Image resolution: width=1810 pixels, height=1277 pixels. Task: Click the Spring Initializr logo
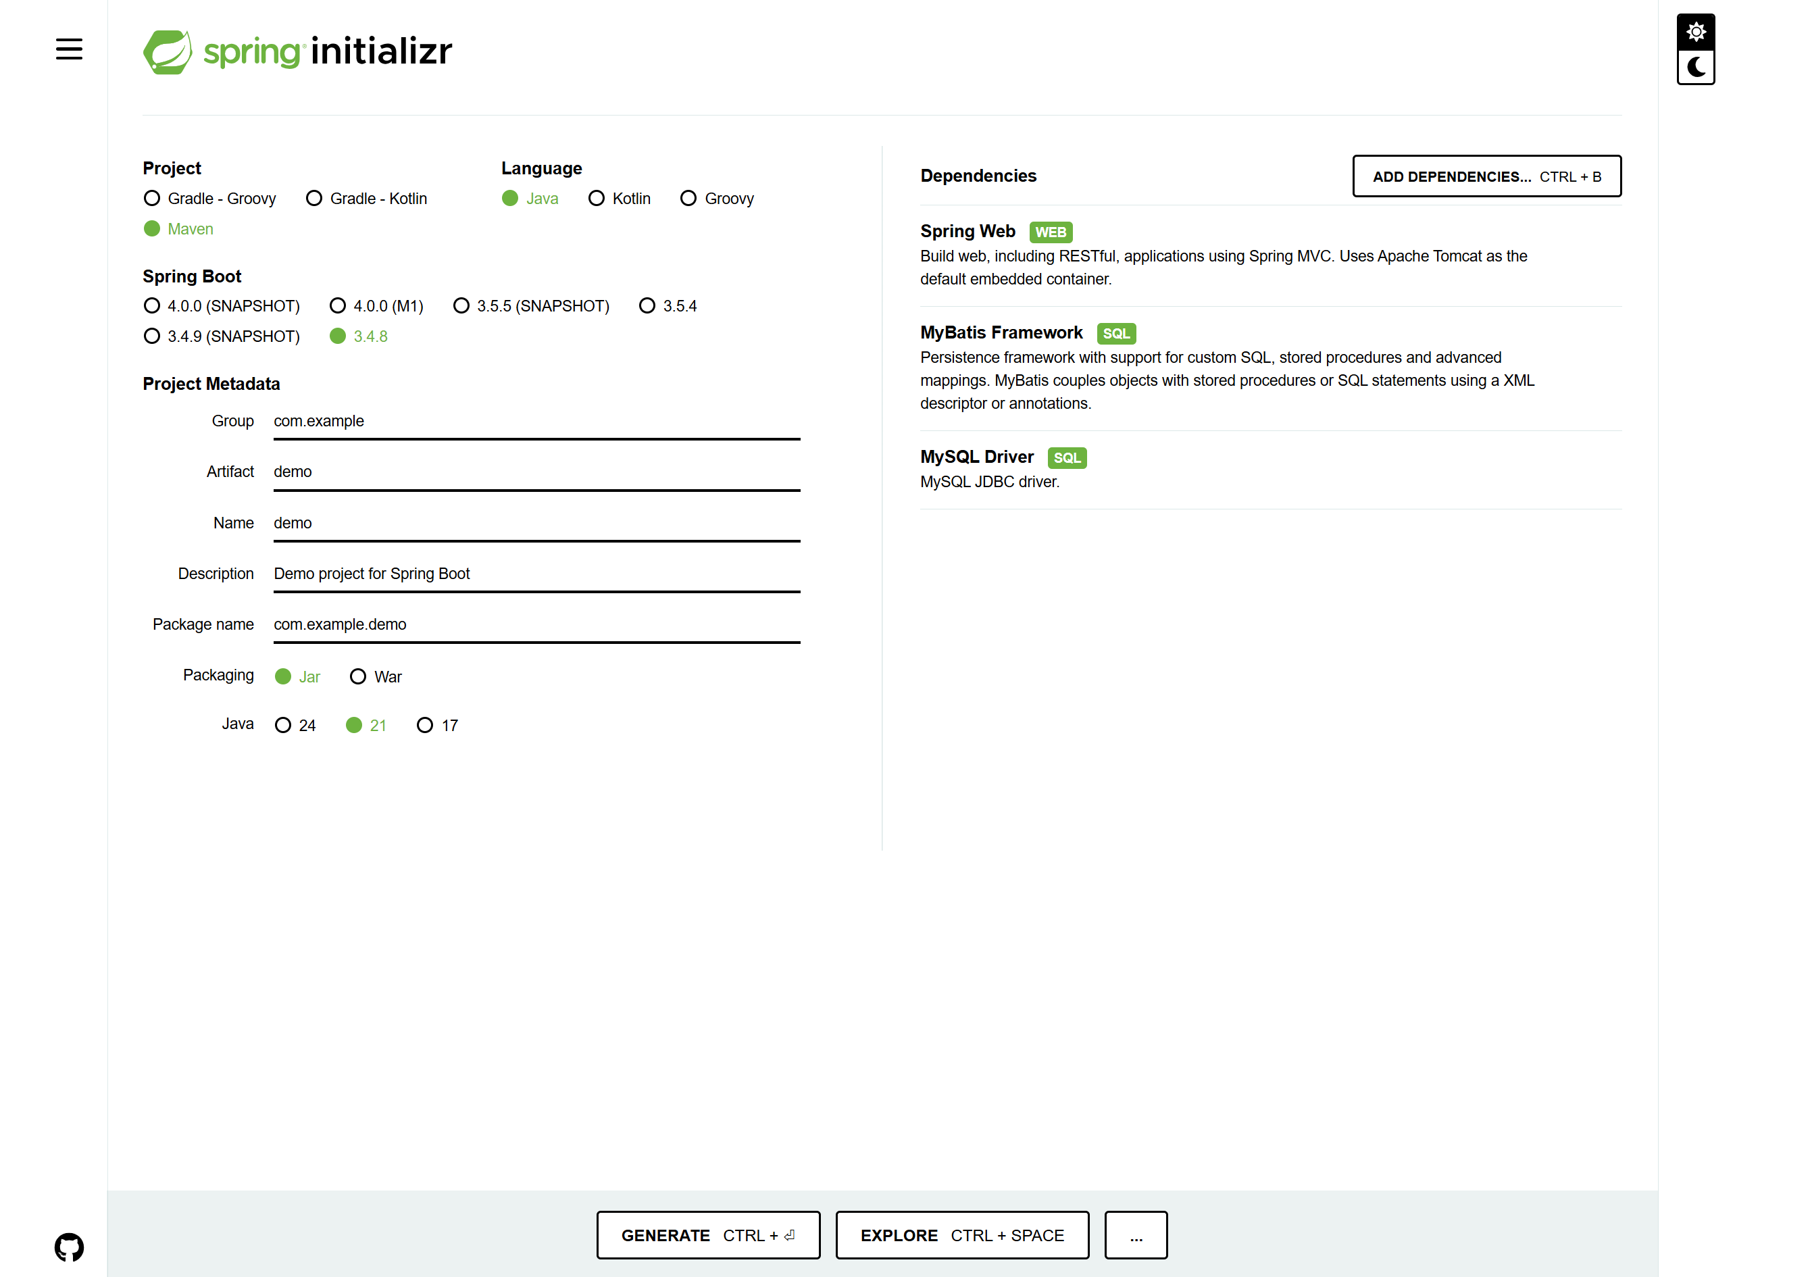(x=298, y=52)
